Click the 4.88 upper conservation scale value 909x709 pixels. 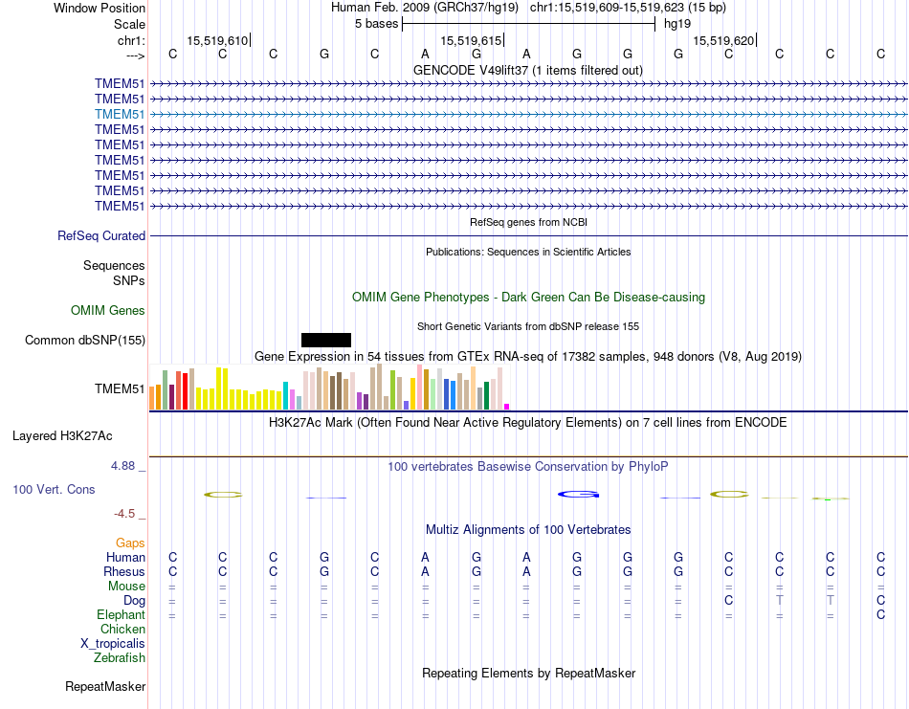coord(122,466)
